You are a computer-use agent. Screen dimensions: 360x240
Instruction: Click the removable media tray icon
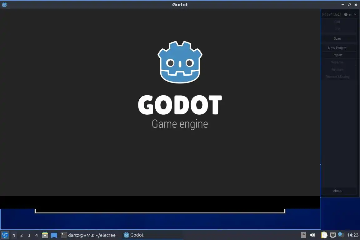(x=303, y=235)
